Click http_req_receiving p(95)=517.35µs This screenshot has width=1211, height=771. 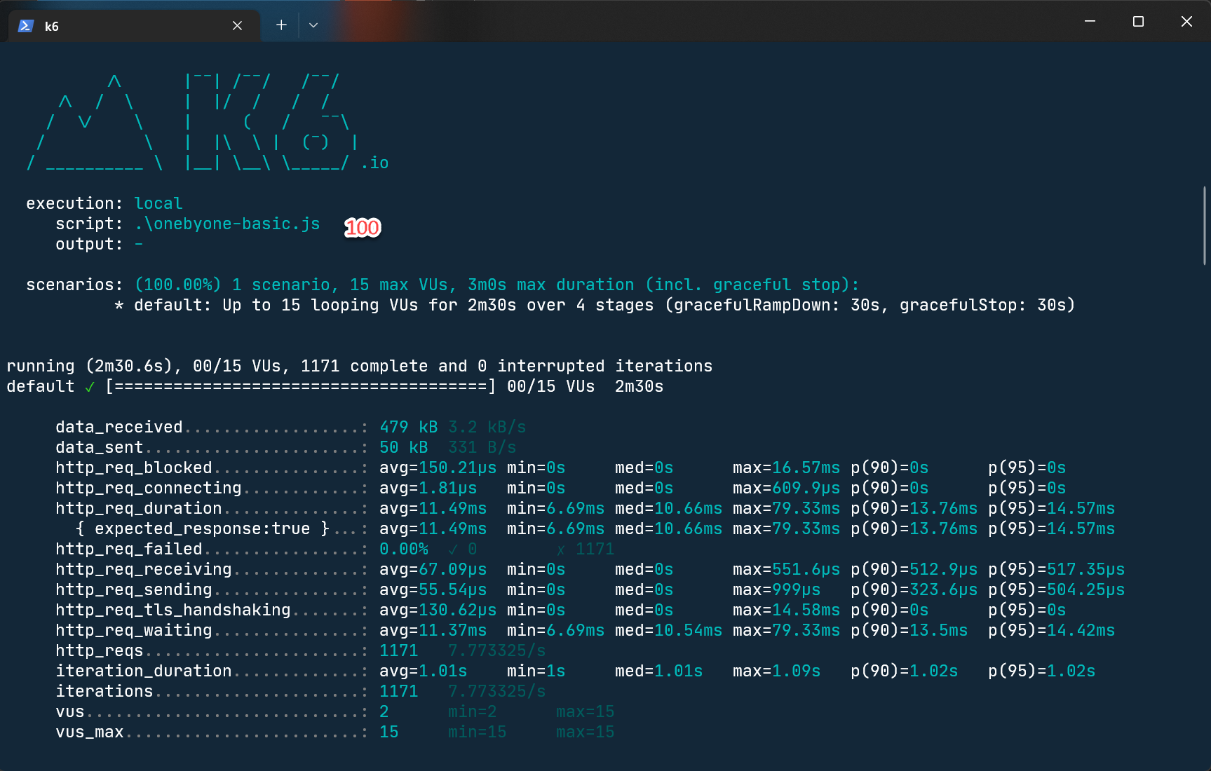point(1057,569)
